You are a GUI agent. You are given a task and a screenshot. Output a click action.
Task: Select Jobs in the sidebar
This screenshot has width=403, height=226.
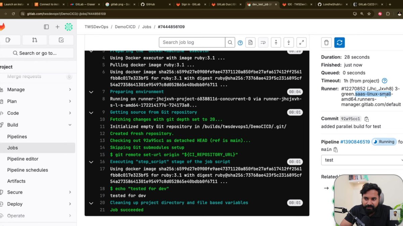37,148
